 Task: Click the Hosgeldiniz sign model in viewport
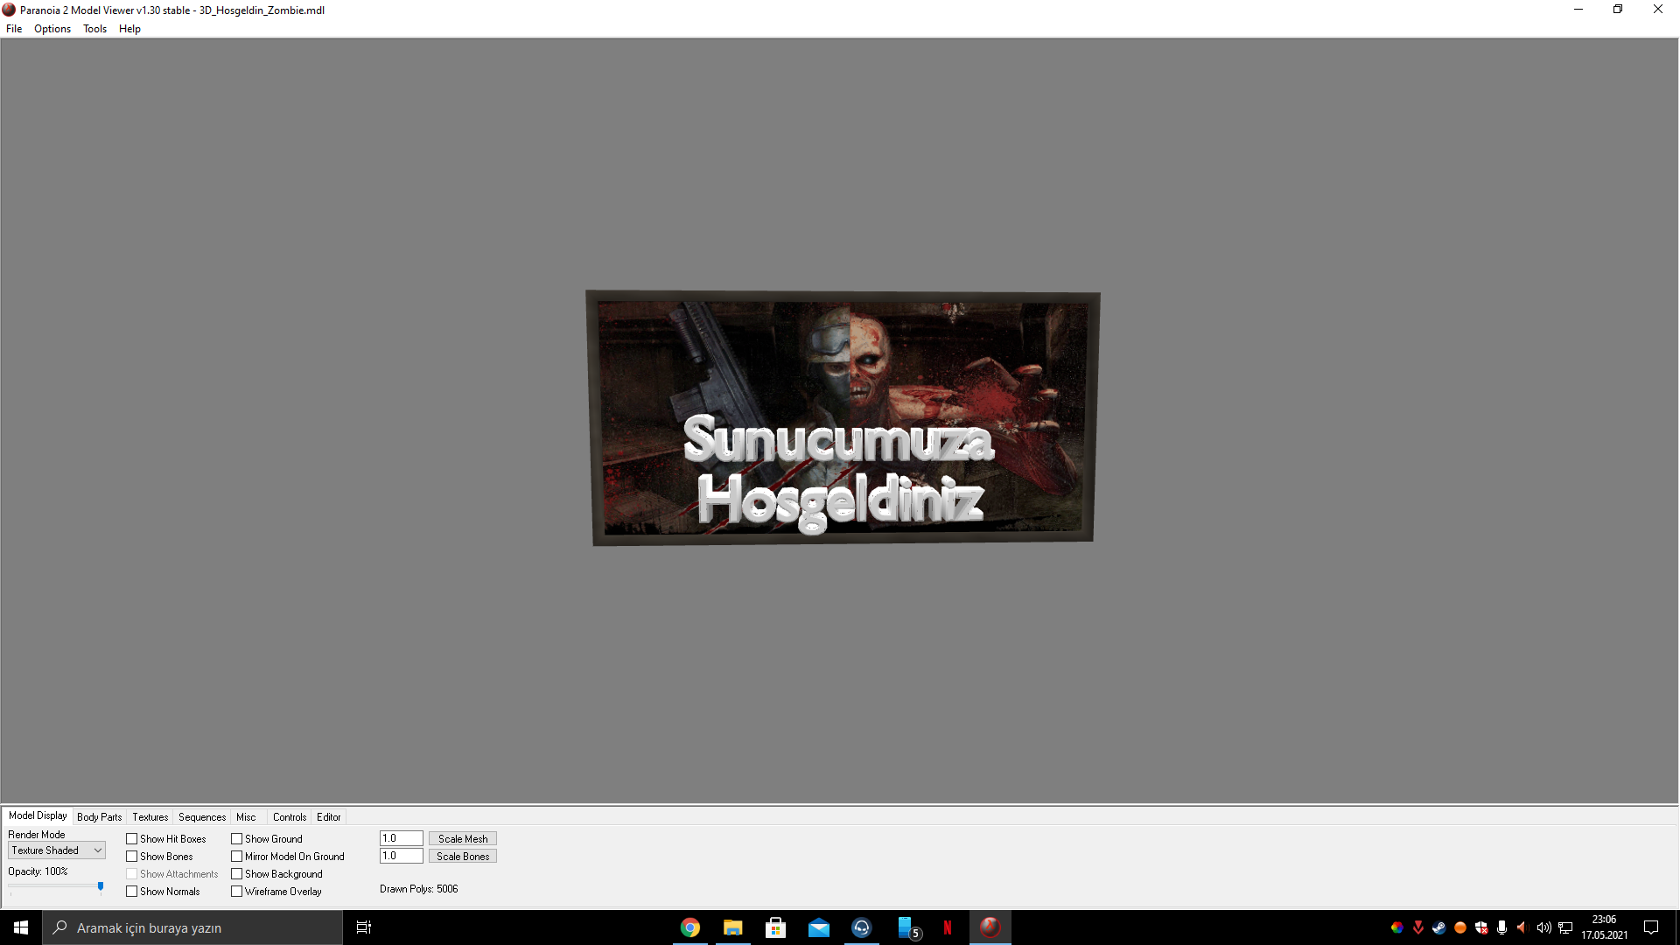pyautogui.click(x=843, y=418)
